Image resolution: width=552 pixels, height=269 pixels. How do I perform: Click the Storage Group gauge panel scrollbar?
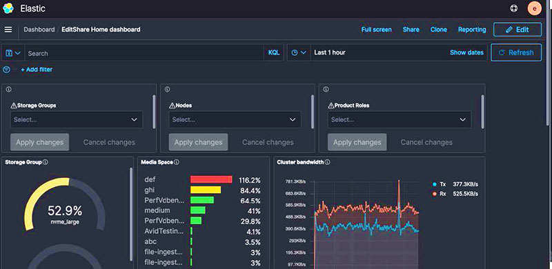(x=131, y=214)
